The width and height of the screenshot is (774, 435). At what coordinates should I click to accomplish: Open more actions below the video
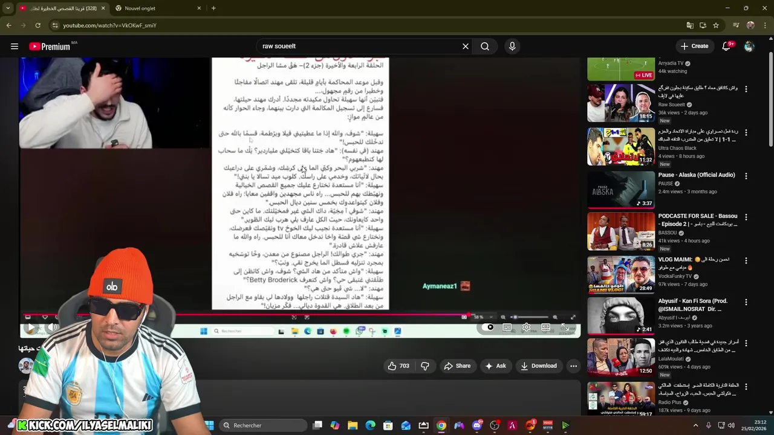(573, 366)
